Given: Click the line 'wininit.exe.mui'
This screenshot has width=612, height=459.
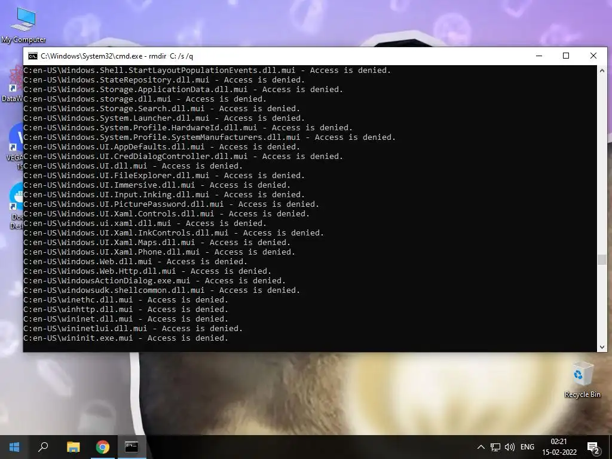Looking at the screenshot, I should click(x=126, y=338).
